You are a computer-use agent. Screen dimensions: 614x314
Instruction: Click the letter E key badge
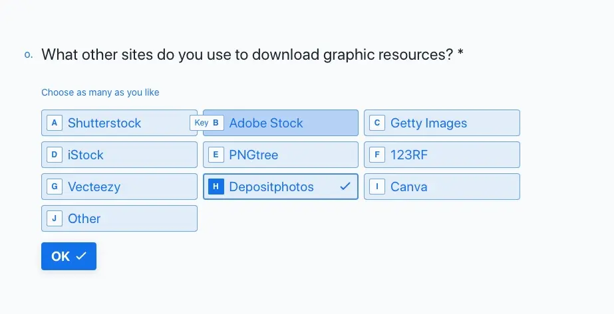click(216, 155)
